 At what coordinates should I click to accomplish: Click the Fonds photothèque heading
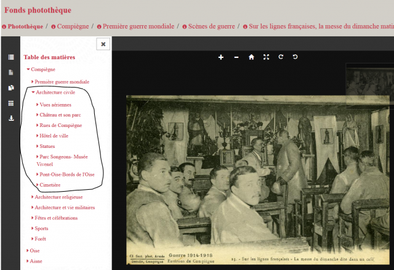[38, 10]
